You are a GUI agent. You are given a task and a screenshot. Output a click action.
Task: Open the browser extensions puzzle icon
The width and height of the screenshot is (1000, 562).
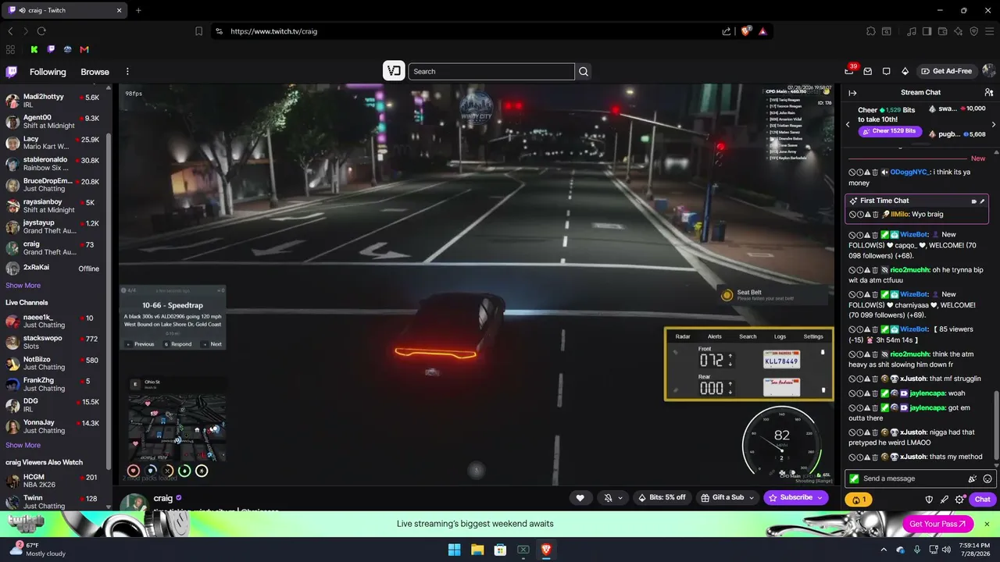(871, 31)
